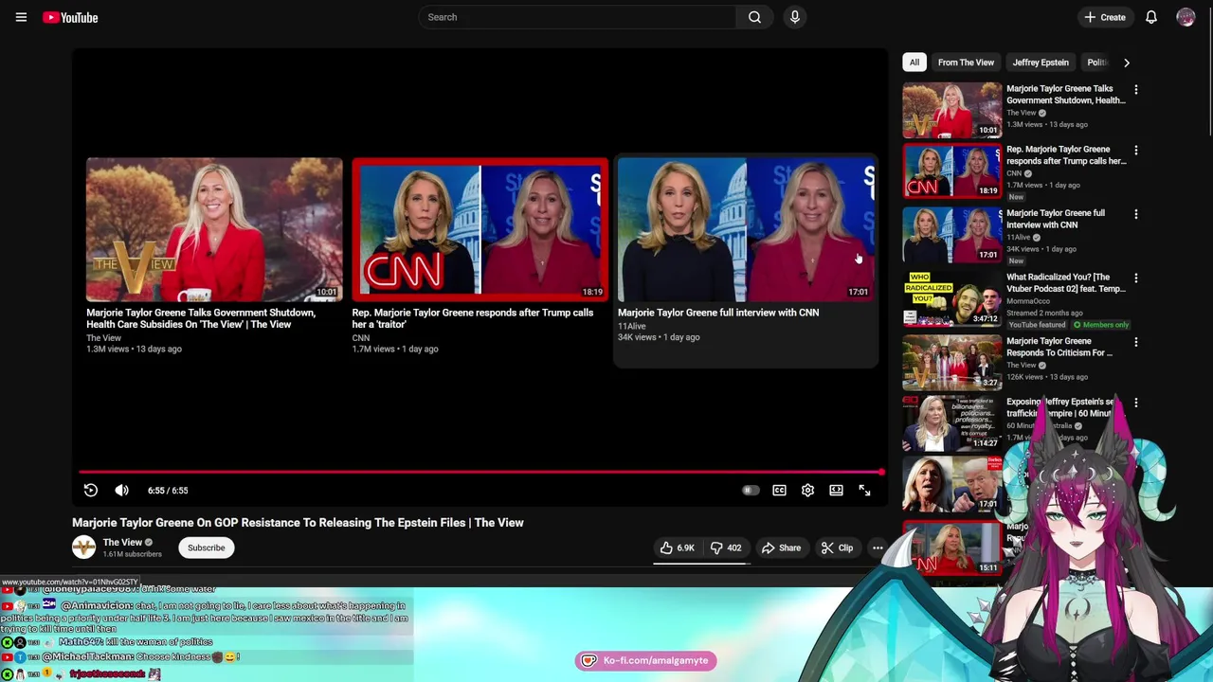The height and width of the screenshot is (682, 1213).
Task: Open sidebar thumbnail 'responds after Trump calls her'
Action: pyautogui.click(x=951, y=170)
